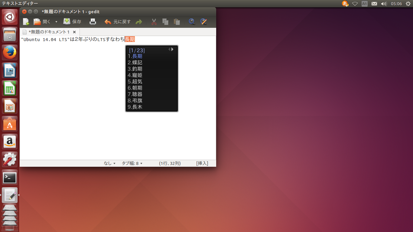
Task: Click the copy icon in toolbar
Action: click(x=165, y=22)
